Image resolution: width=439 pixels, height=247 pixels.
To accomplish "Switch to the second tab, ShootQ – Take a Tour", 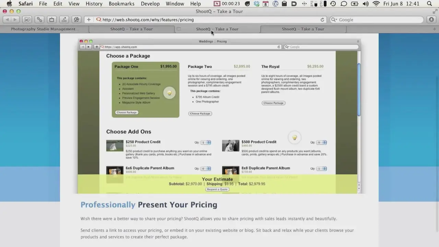I will (132, 29).
